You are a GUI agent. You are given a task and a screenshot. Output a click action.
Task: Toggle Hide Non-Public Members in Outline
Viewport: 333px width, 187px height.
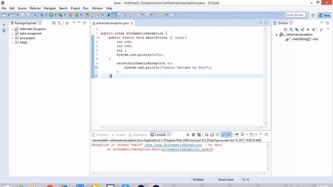click(x=308, y=30)
